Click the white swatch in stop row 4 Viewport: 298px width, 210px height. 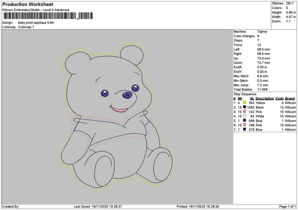click(x=244, y=116)
